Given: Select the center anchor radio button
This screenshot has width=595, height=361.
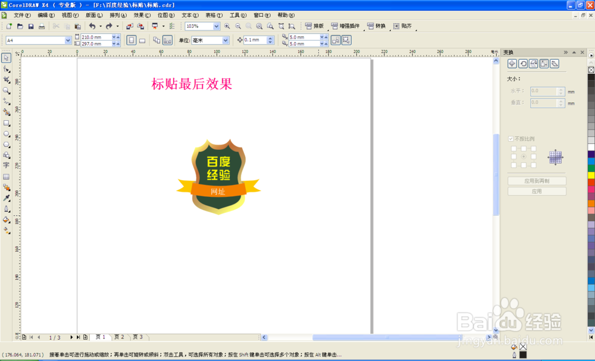Looking at the screenshot, I should 522,156.
